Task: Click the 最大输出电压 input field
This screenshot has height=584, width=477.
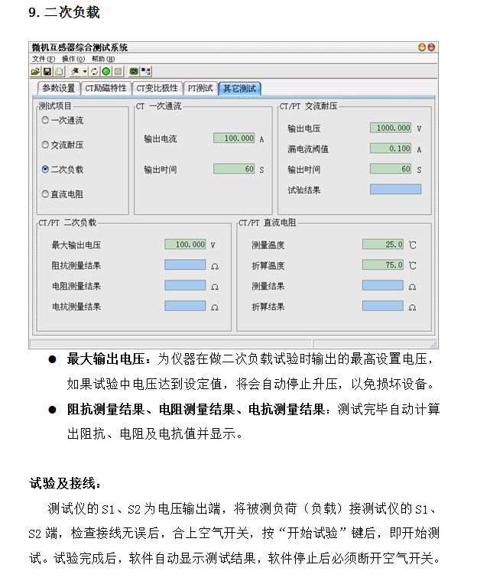Action: pyautogui.click(x=185, y=245)
